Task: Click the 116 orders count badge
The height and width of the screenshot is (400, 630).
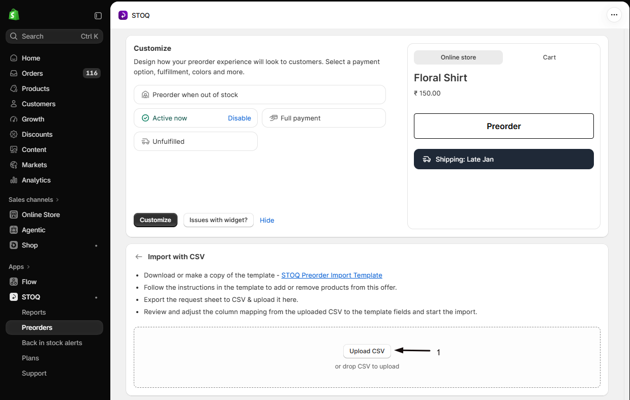Action: (x=92, y=73)
